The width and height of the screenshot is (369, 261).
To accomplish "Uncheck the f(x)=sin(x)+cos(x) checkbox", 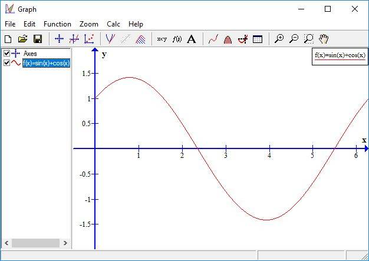I will [x=6, y=63].
